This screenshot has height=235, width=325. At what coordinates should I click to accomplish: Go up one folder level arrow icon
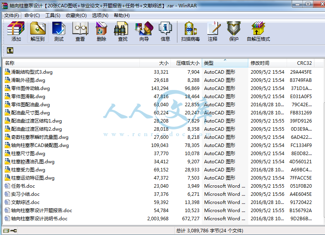pos(10,50)
